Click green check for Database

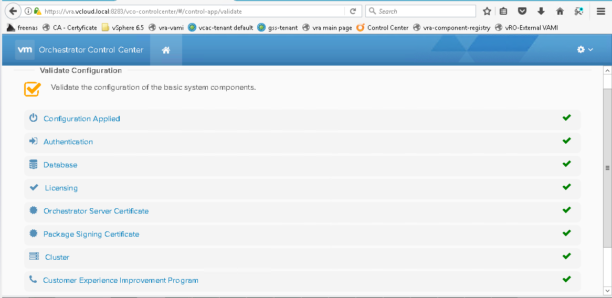pos(567,164)
